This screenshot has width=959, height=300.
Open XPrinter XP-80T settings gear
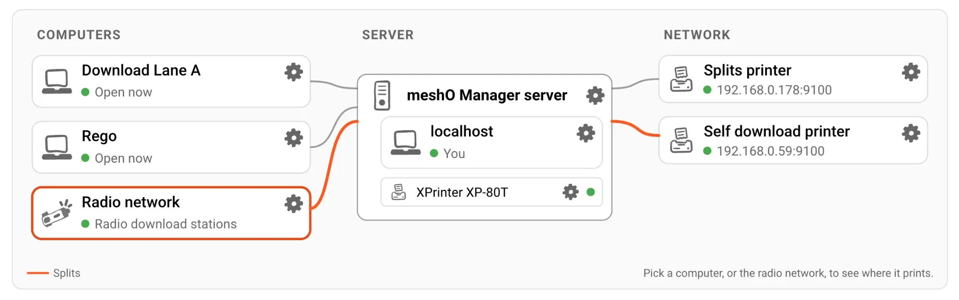coord(570,192)
